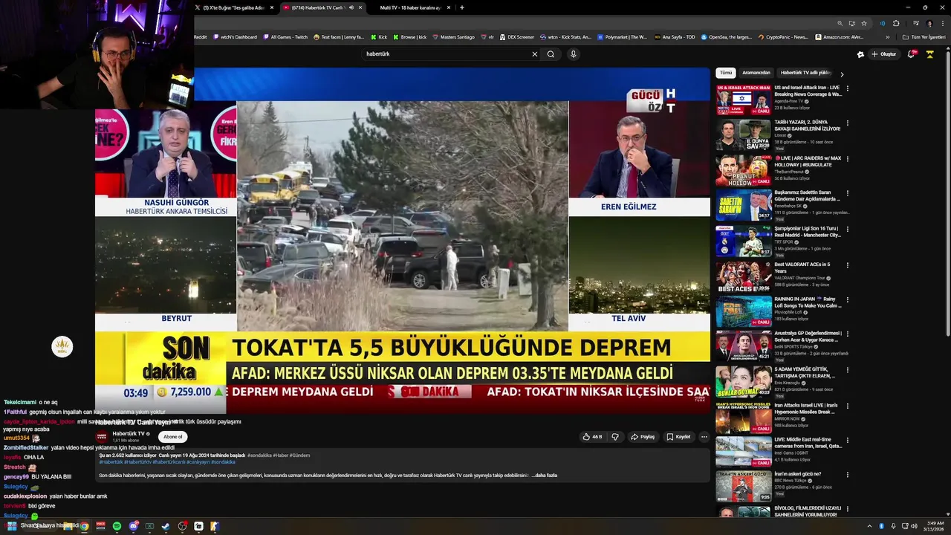Select the Aramanızdan filter chip

point(756,73)
